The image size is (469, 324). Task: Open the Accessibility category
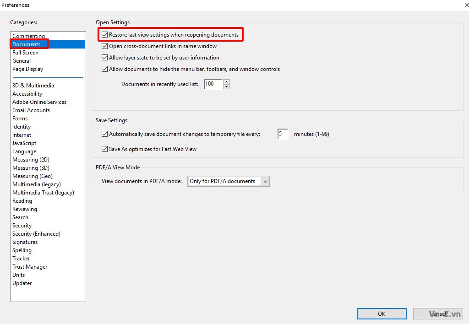pyautogui.click(x=27, y=94)
